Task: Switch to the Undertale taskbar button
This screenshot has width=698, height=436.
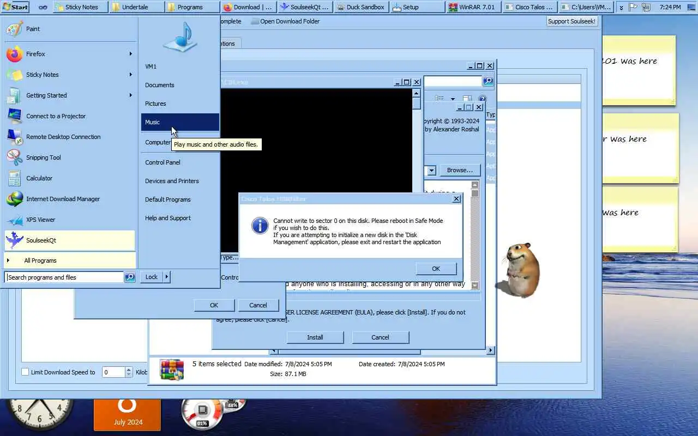Action: (x=136, y=7)
